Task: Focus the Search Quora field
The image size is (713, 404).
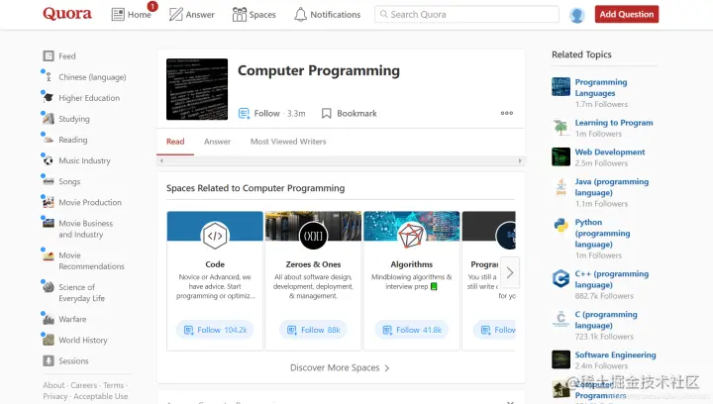Action: tap(466, 15)
